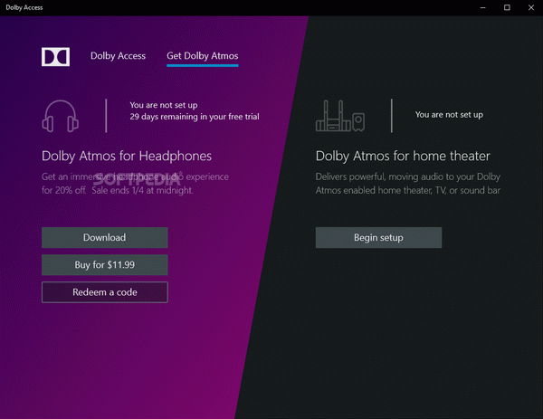The width and height of the screenshot is (543, 419).
Task: Close the Dolby Access window
Action: [x=531, y=7]
